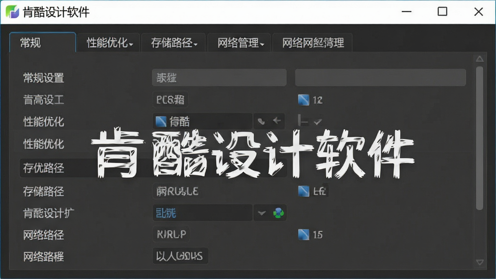The width and height of the screenshot is (496, 279).
Task: Click the 常规设置 label
Action: (x=44, y=78)
